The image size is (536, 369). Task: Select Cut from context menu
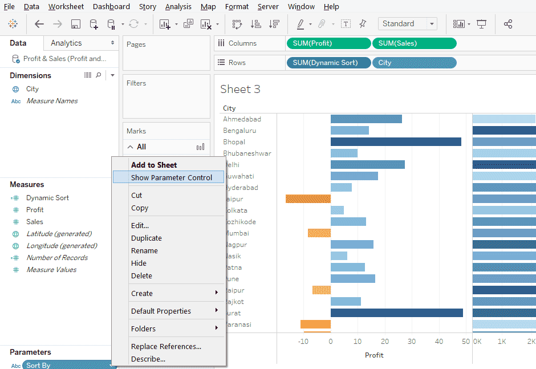click(169, 195)
